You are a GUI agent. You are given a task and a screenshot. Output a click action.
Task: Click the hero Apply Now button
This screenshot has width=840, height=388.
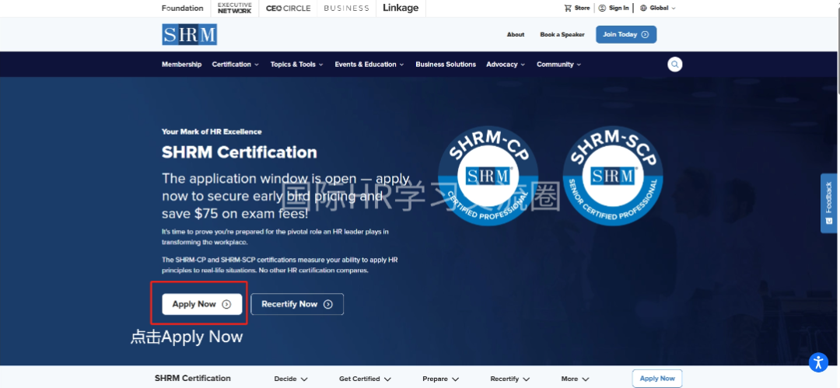tap(202, 304)
